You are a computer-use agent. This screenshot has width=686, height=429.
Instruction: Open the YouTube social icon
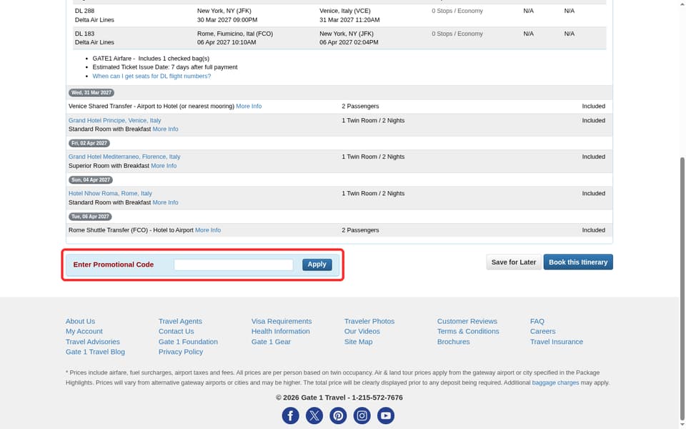(x=386, y=415)
